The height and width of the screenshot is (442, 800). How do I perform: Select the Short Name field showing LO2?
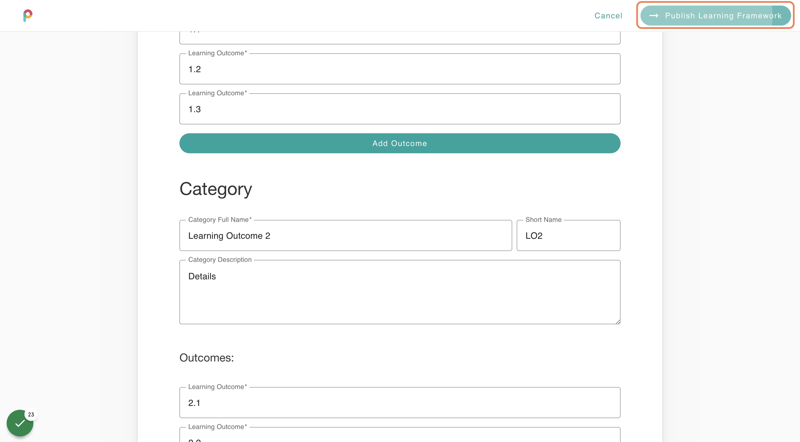coord(568,236)
